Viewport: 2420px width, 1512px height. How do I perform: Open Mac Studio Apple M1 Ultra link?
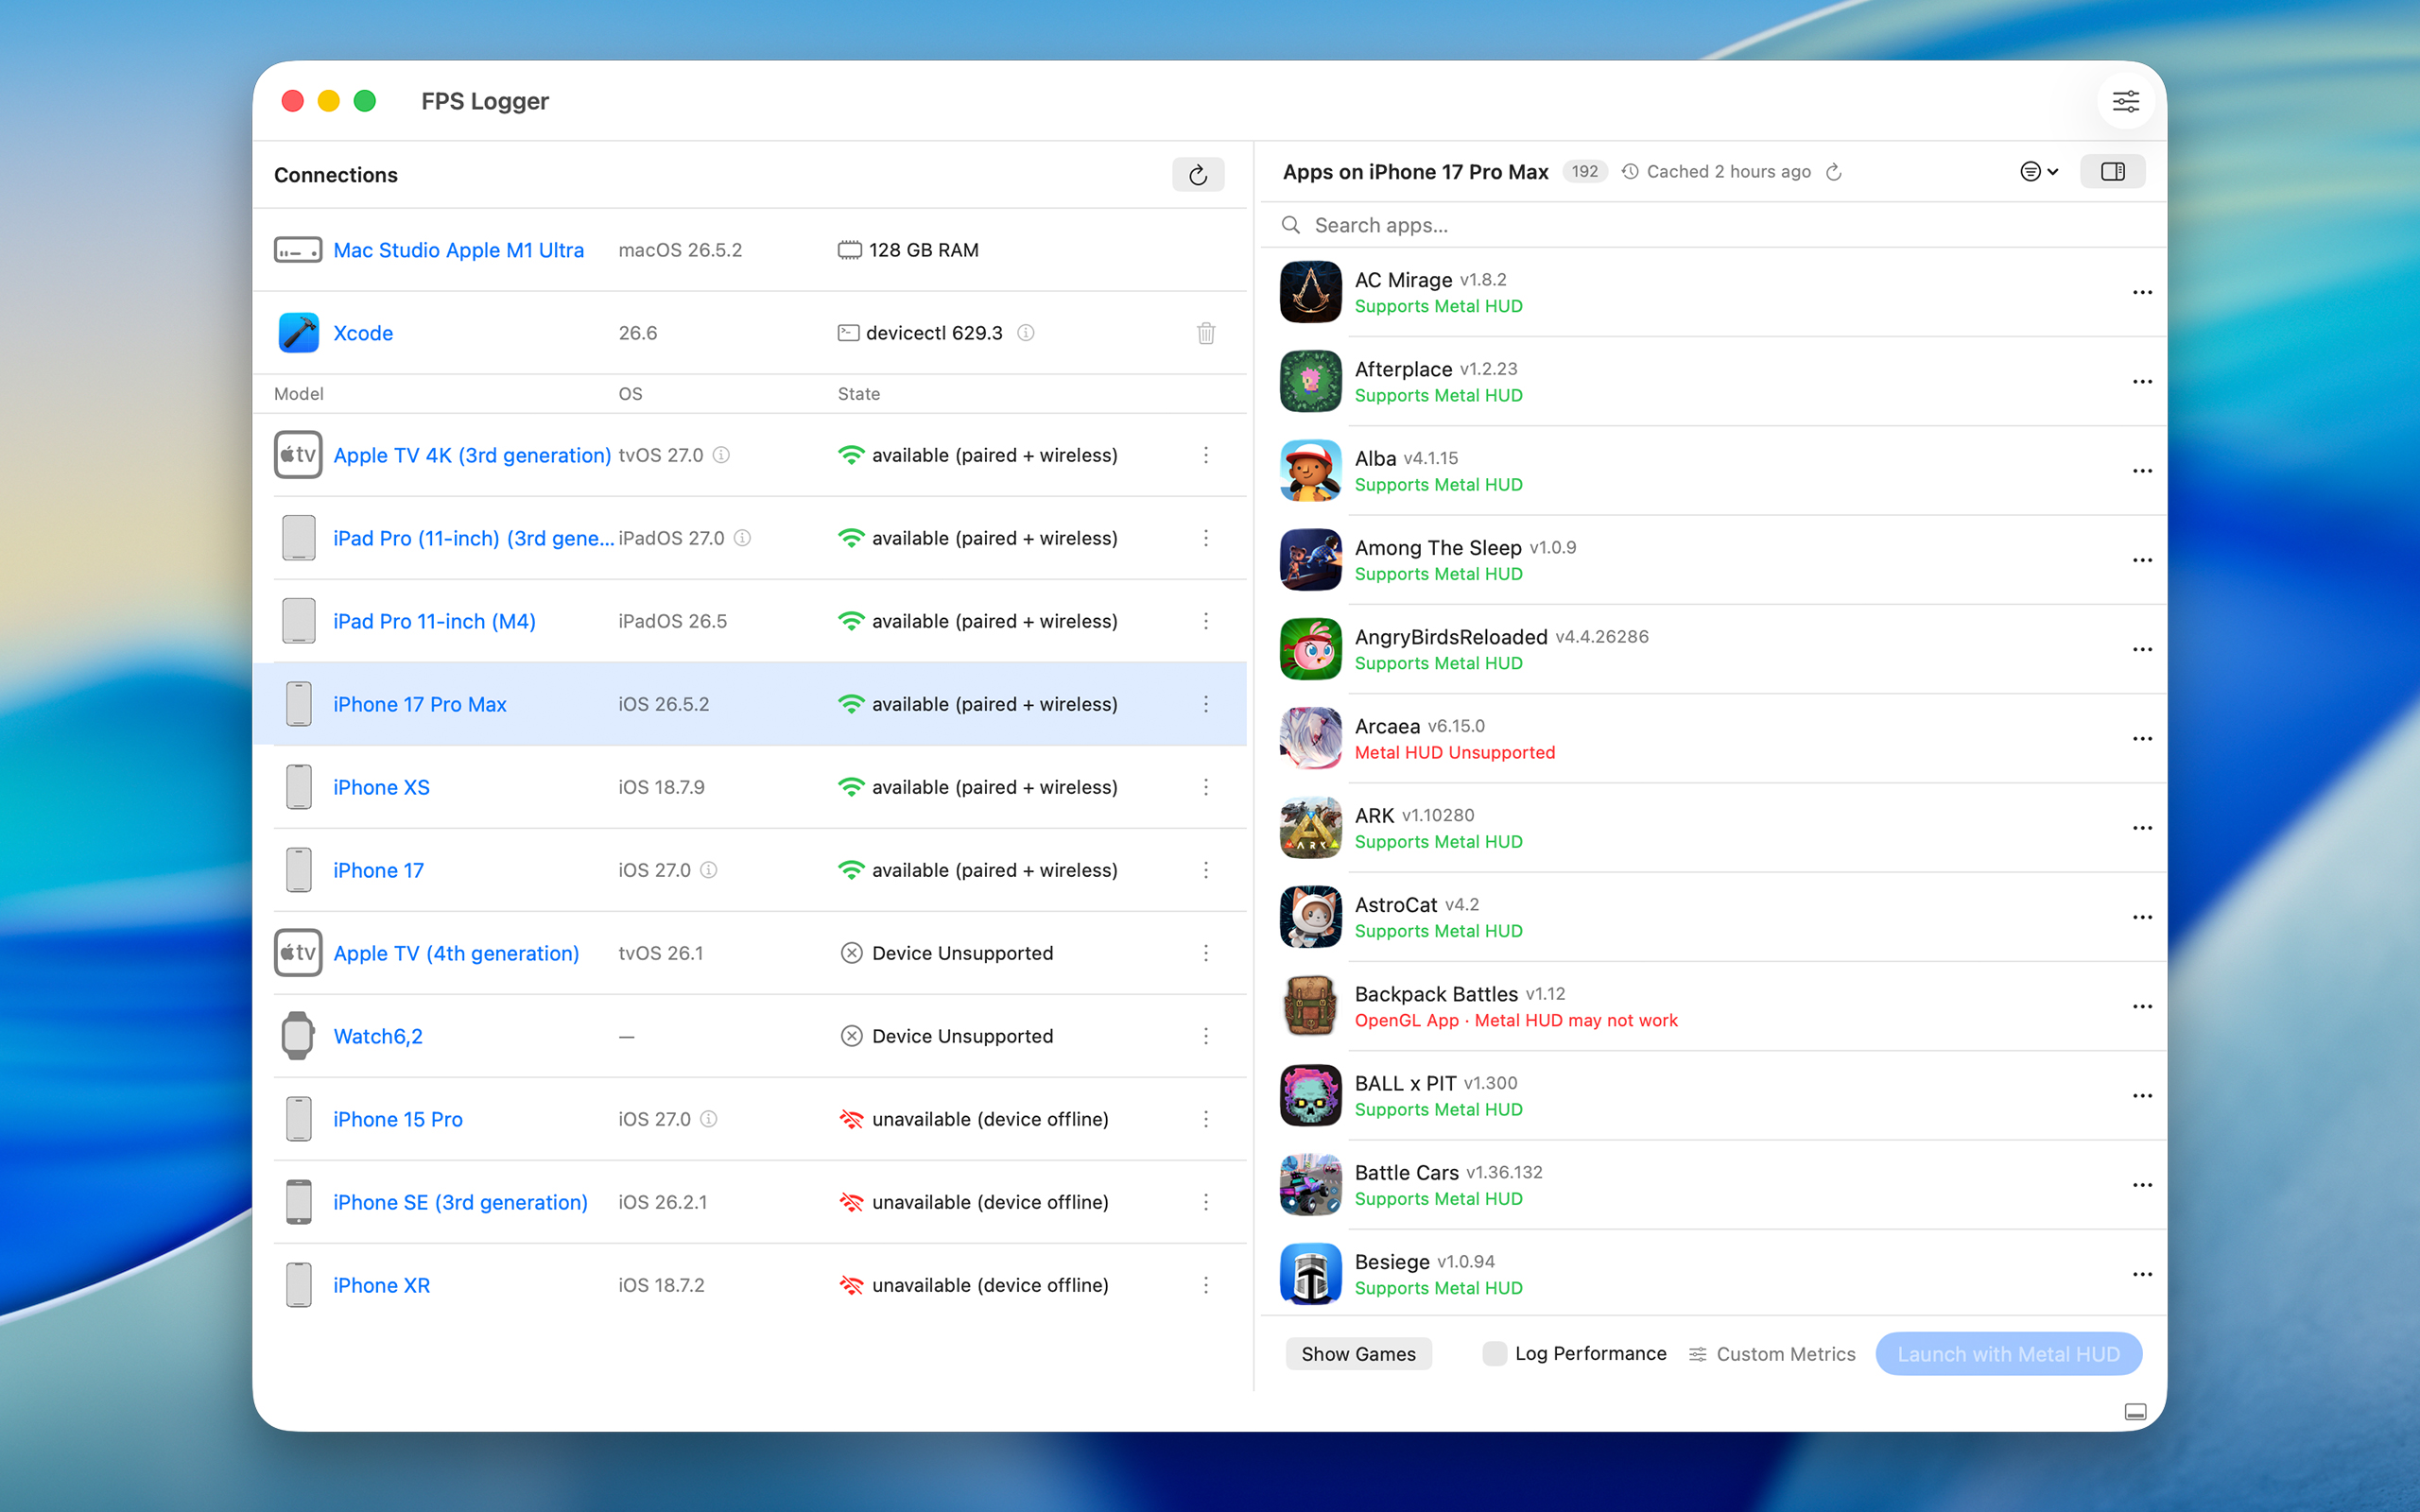[x=458, y=250]
